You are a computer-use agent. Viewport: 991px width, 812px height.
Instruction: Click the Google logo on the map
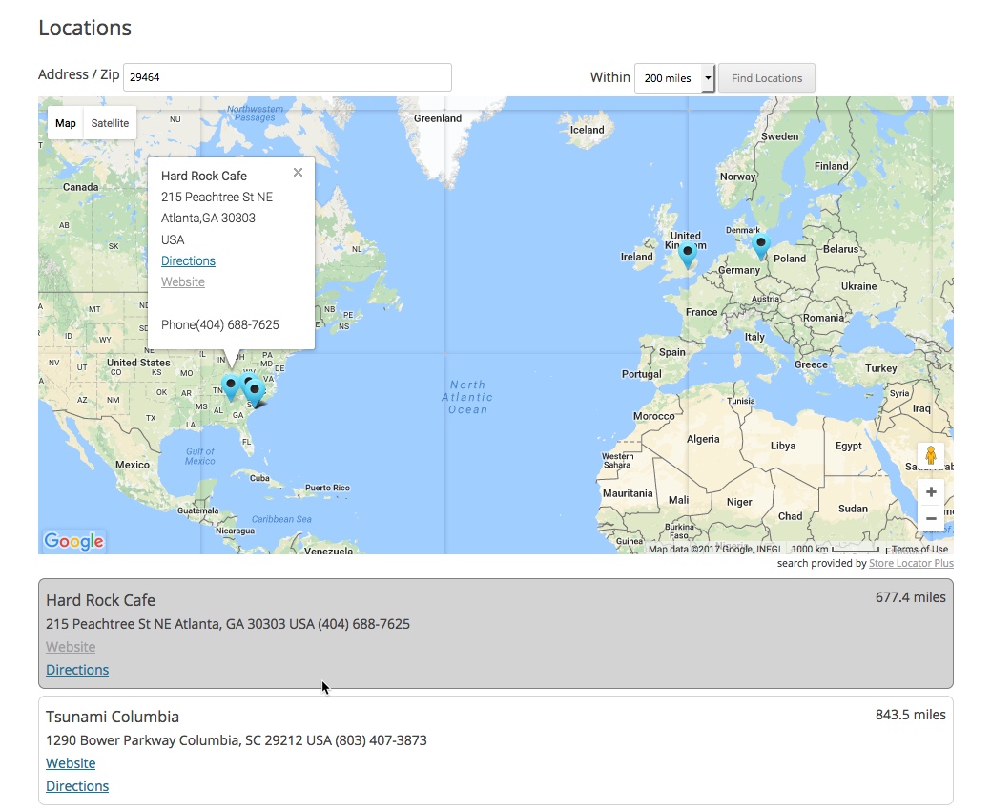click(x=74, y=541)
